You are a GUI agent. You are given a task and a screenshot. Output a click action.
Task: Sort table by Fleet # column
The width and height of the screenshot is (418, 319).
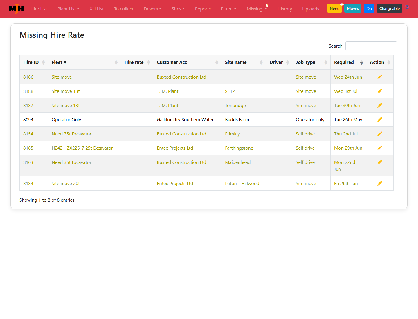[x=84, y=62]
